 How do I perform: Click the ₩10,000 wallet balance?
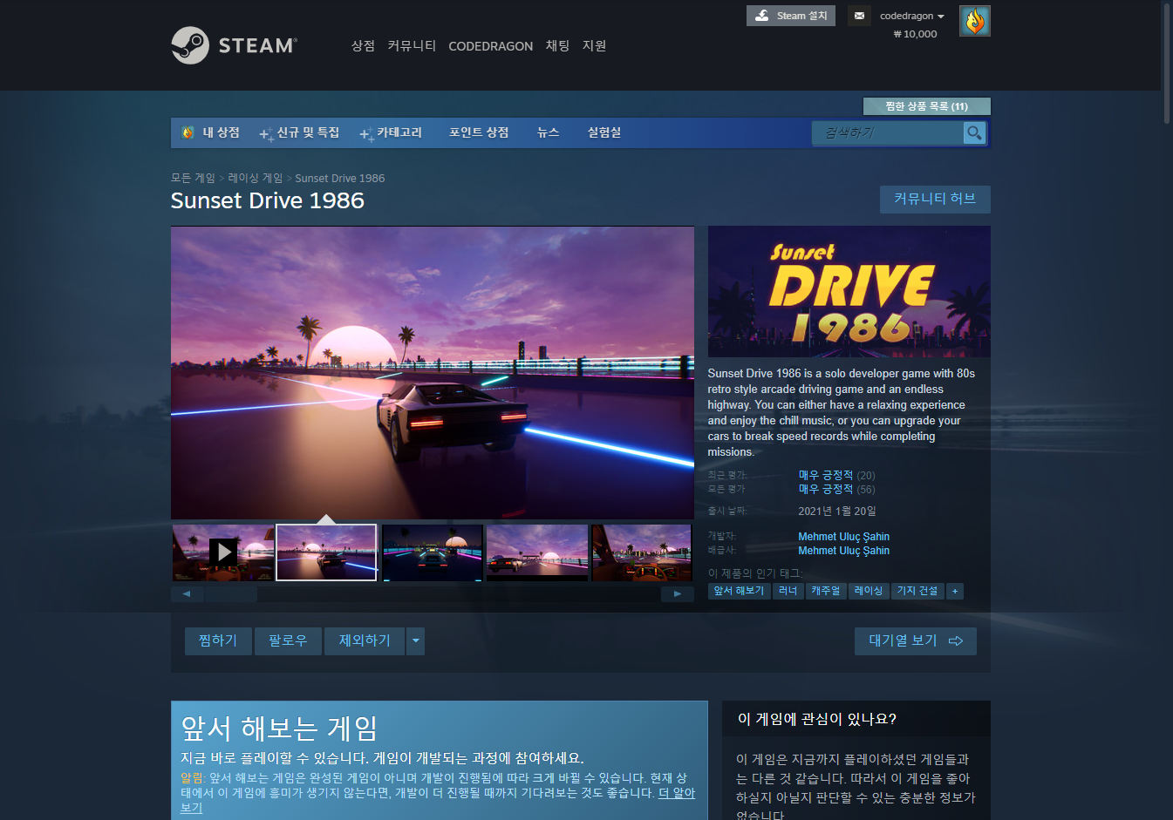915,34
